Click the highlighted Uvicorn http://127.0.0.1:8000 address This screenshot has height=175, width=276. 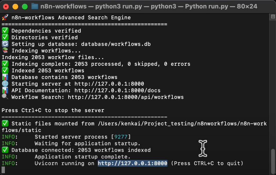[132, 163]
